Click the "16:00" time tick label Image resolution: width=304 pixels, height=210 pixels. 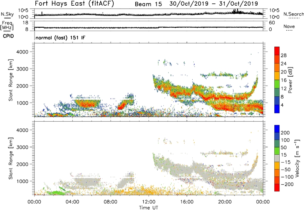click(187, 202)
